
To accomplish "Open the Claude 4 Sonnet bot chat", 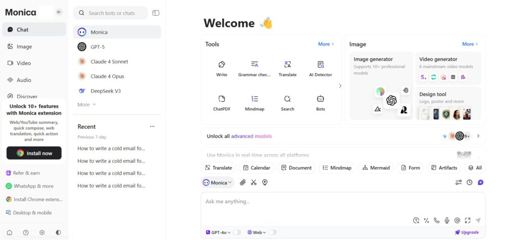I will pyautogui.click(x=117, y=62).
